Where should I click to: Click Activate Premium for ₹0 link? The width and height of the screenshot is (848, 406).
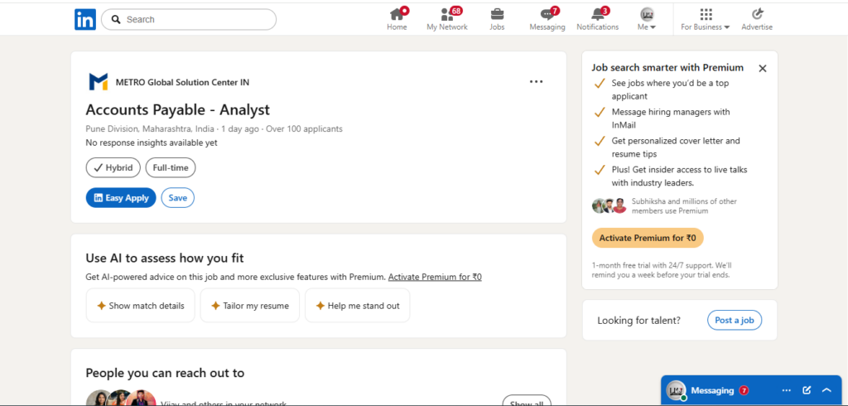(435, 277)
